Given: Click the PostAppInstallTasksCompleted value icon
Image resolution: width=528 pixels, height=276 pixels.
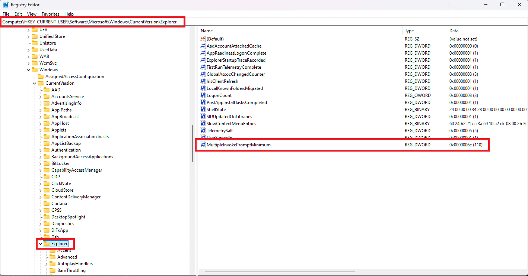Looking at the screenshot, I should coord(203,103).
